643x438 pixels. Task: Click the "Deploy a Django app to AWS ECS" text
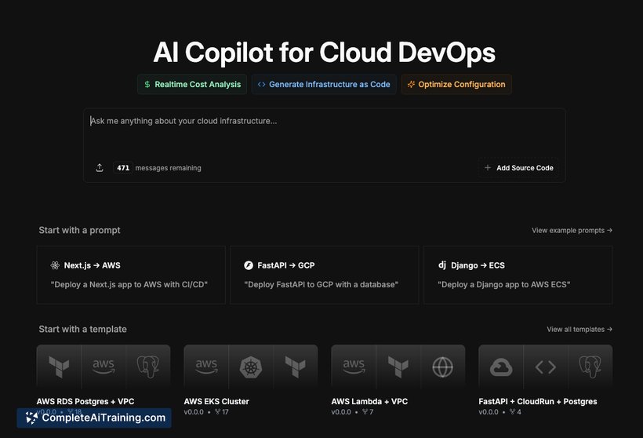tap(504, 284)
